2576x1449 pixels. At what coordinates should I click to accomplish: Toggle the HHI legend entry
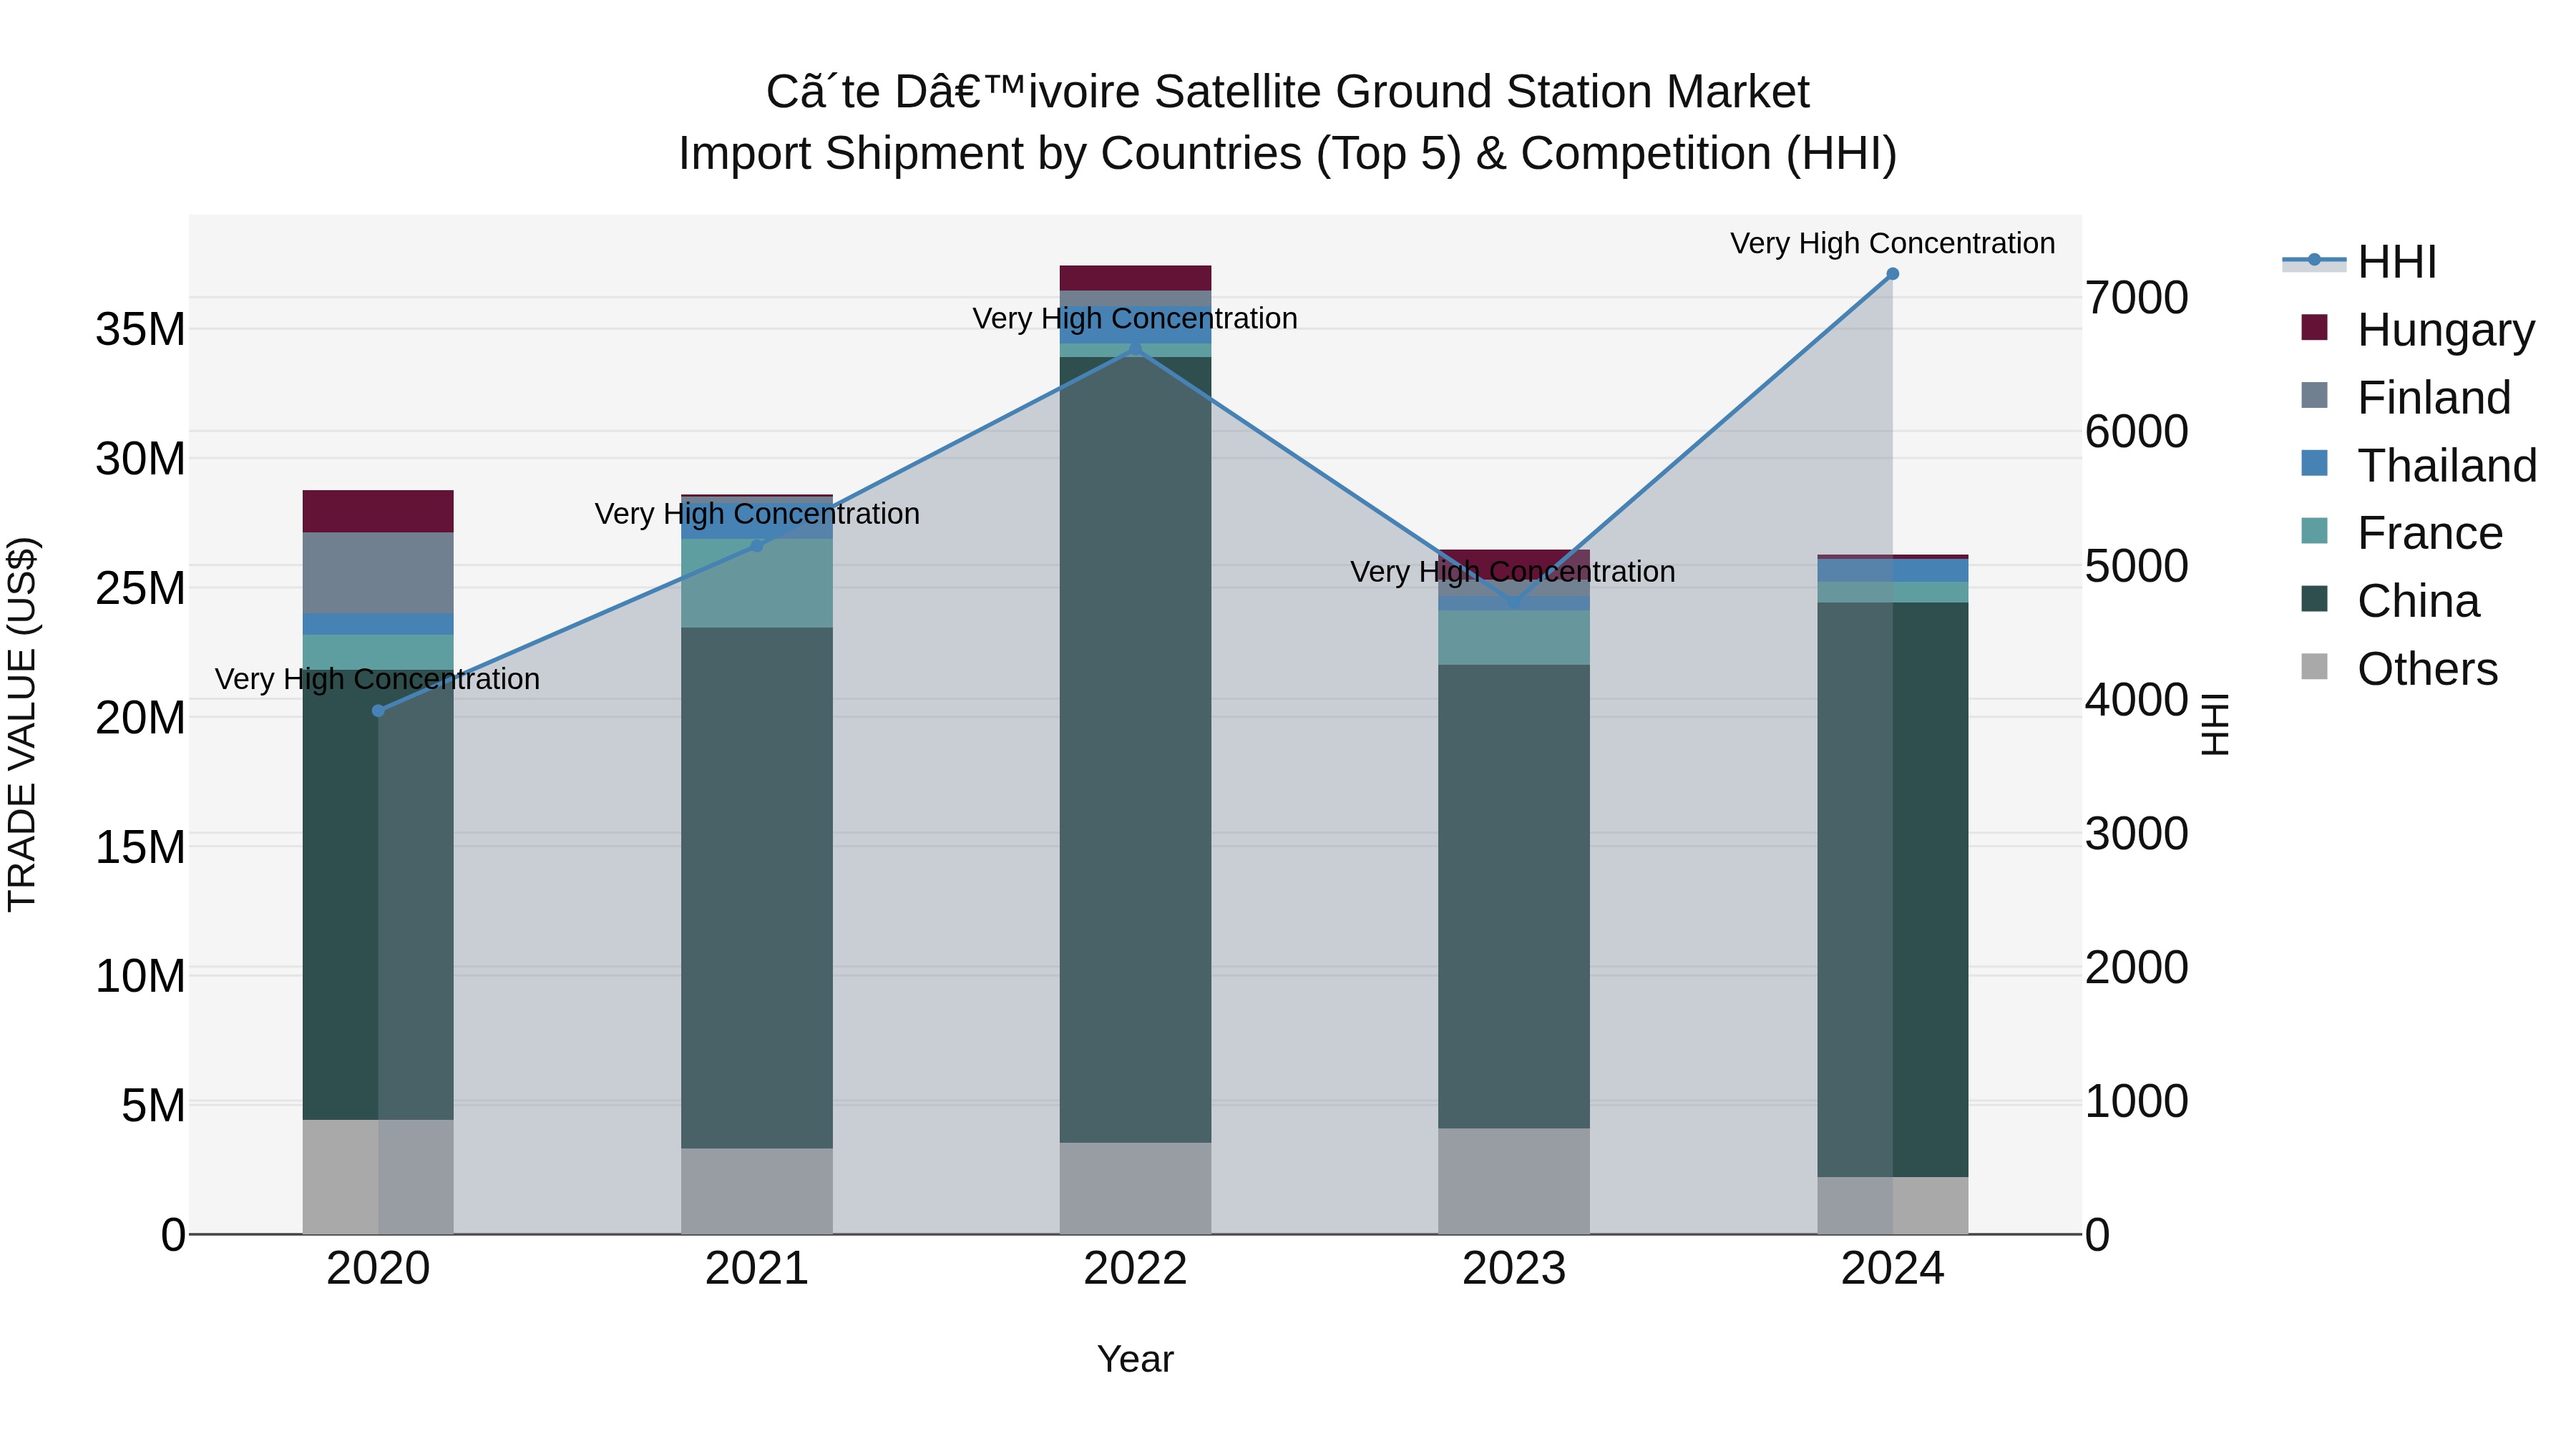point(2360,262)
